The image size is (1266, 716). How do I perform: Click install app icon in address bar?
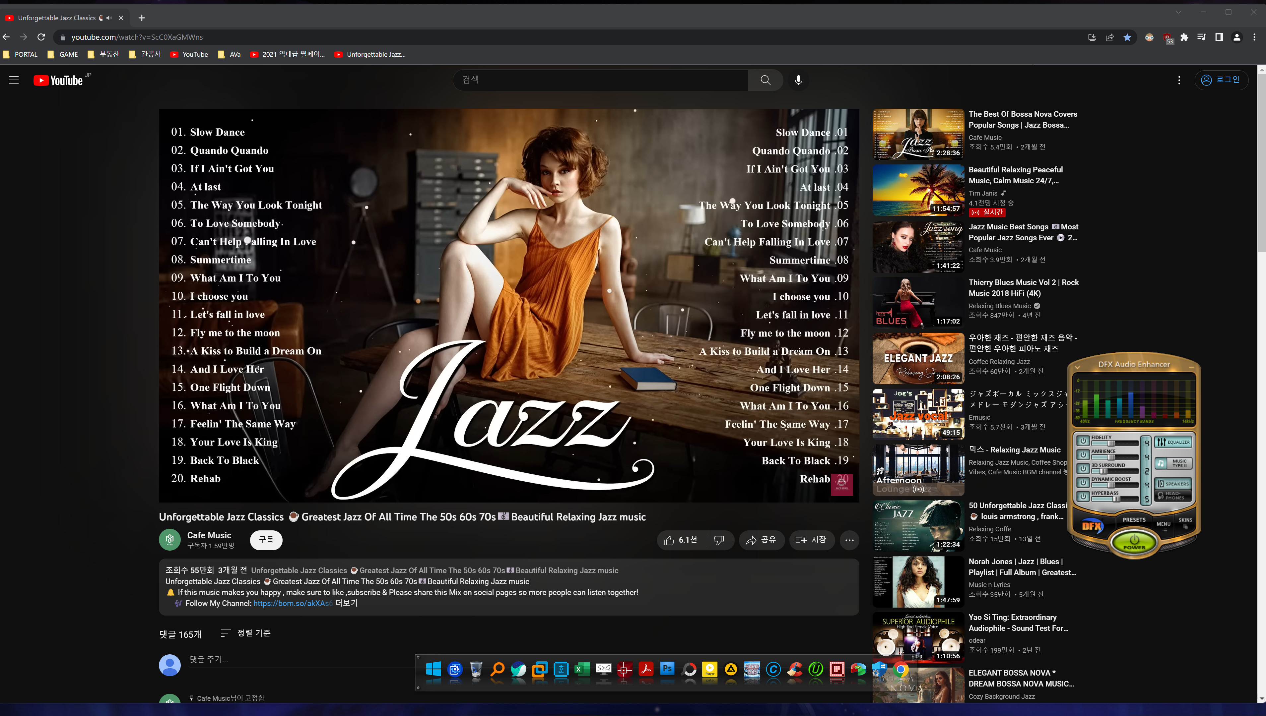click(x=1092, y=37)
